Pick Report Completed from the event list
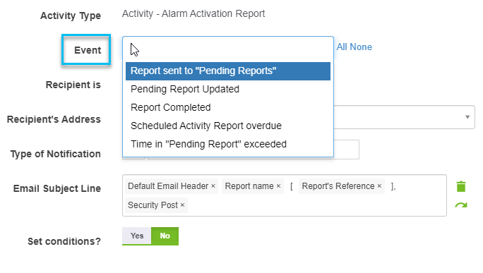 coord(228,107)
